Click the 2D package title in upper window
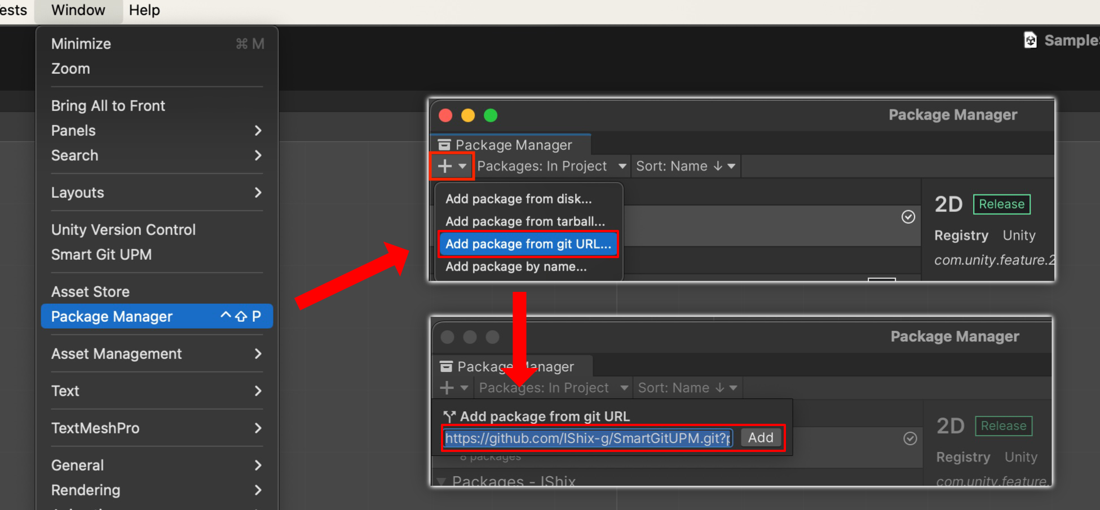This screenshot has width=1100, height=510. pos(948,204)
